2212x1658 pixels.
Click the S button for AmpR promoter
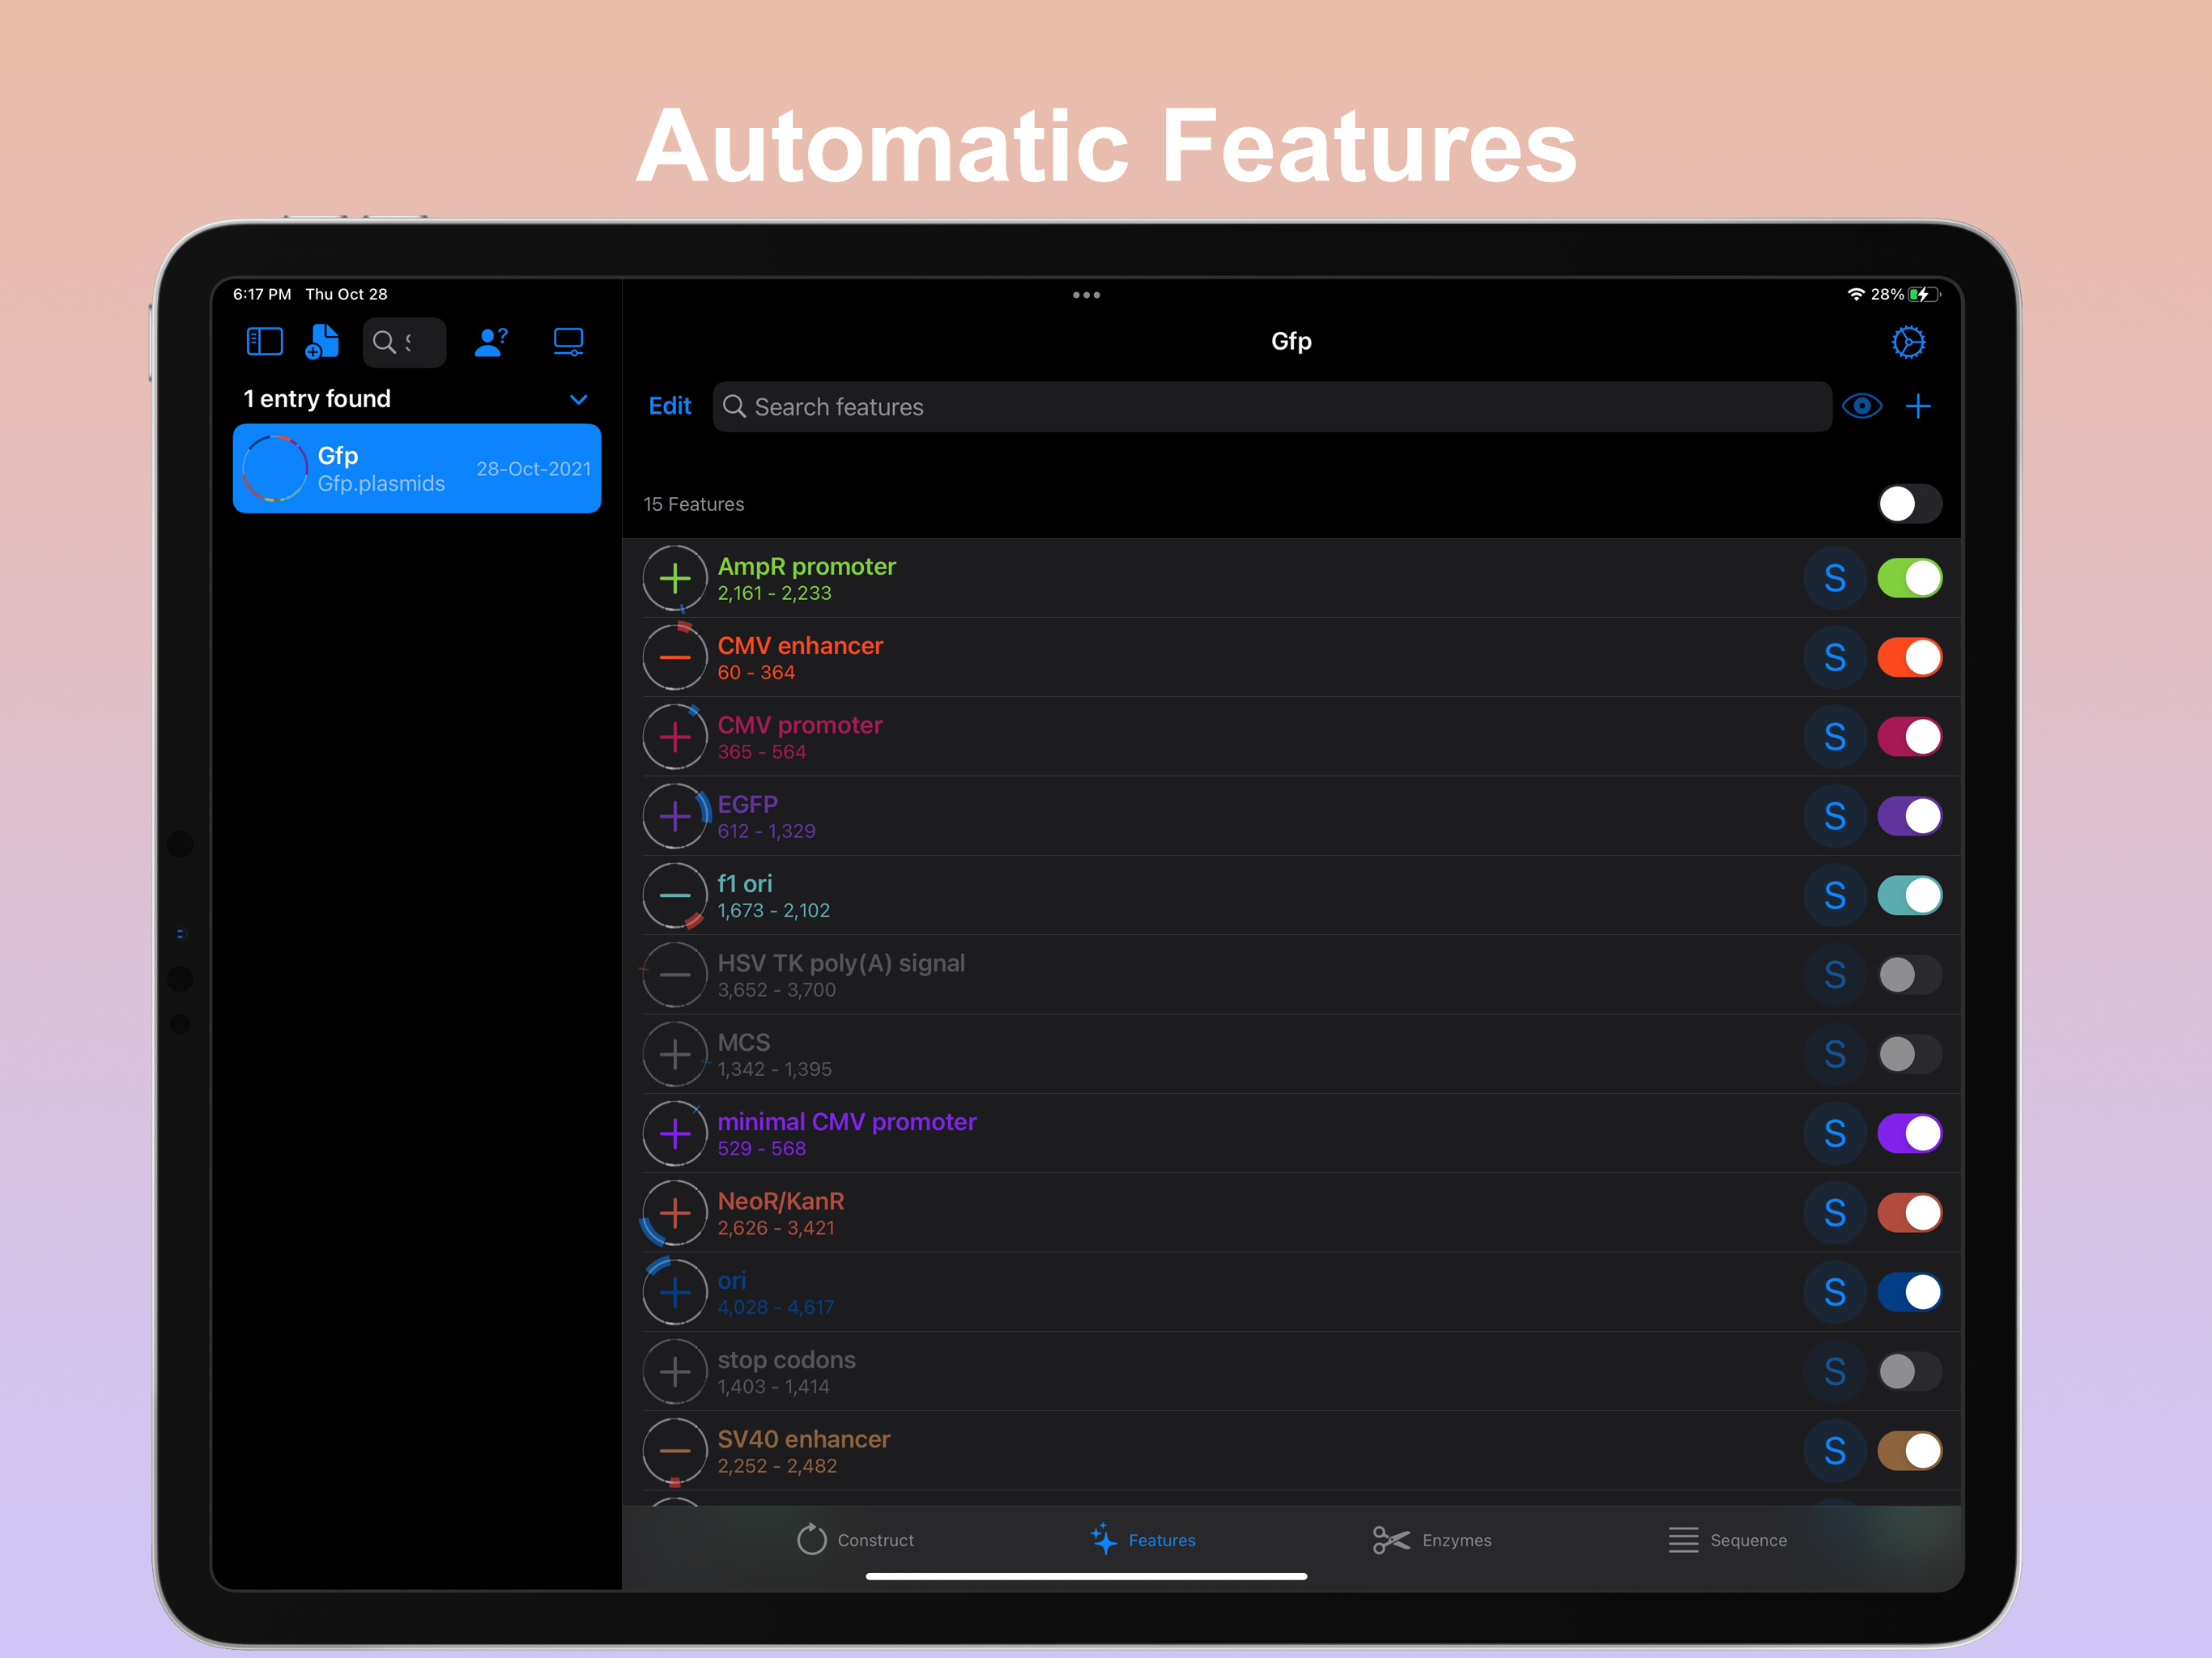(x=1834, y=578)
